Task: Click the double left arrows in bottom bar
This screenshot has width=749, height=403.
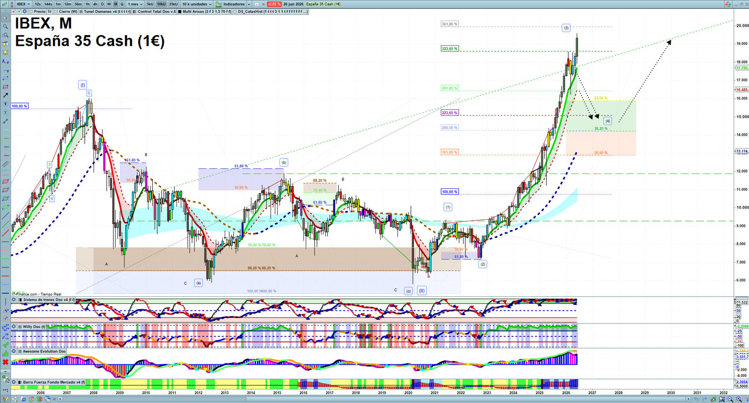Action: coord(54,399)
